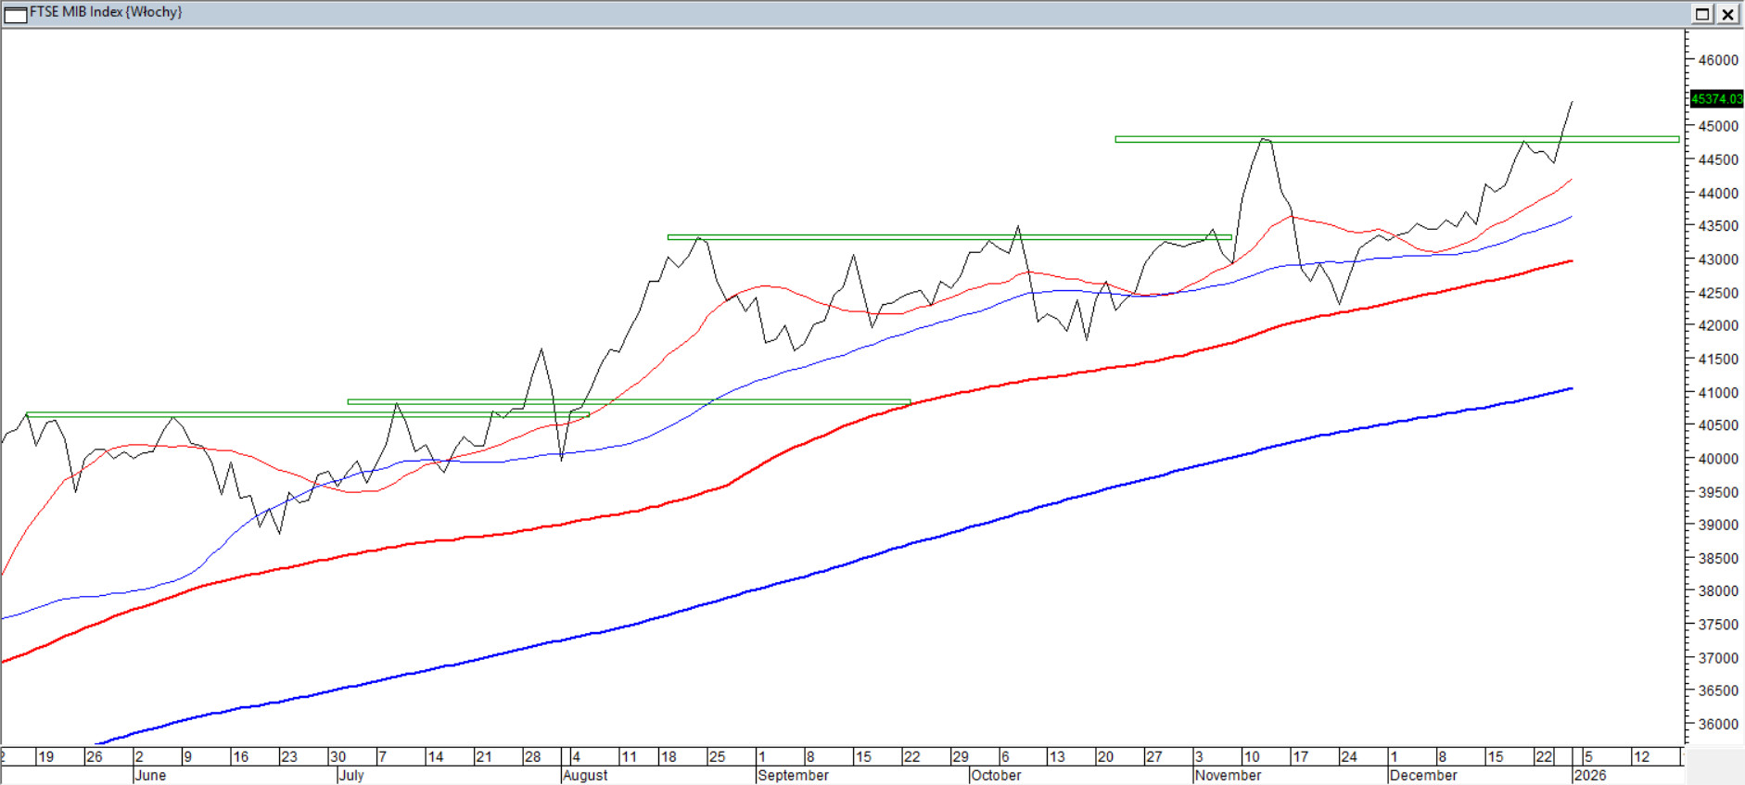
Task: Select the 41000 value on price axis
Action: click(x=1717, y=392)
